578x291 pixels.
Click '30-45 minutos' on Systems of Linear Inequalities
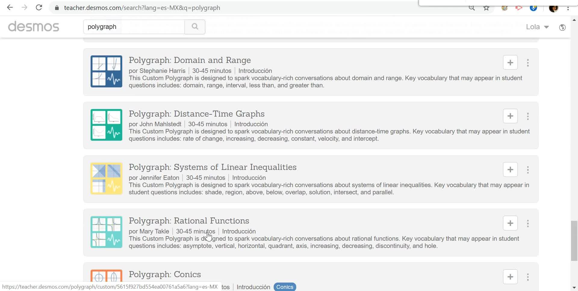click(206, 178)
